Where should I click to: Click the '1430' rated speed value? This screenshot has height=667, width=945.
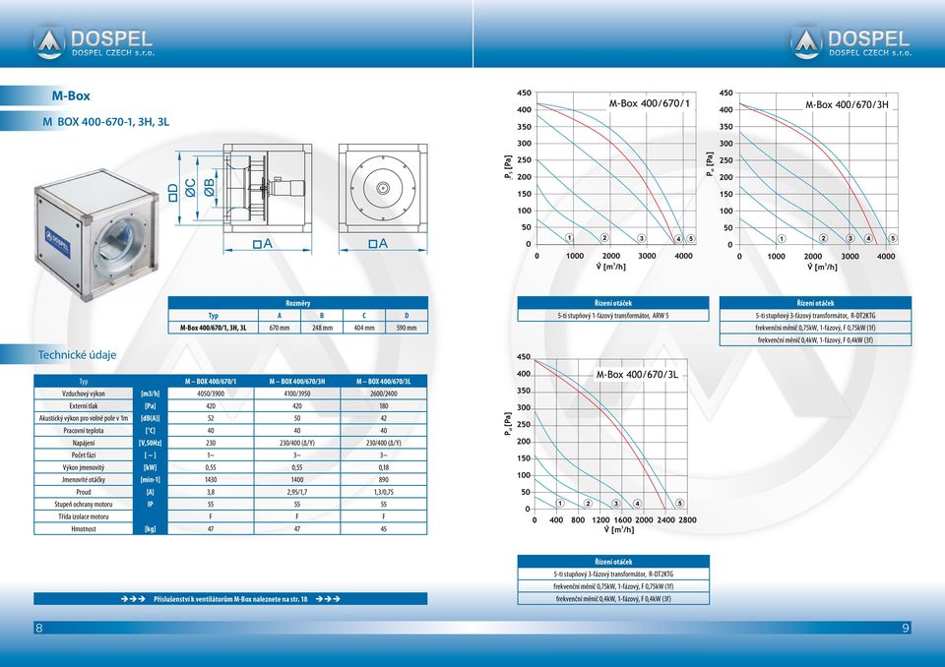point(211,480)
